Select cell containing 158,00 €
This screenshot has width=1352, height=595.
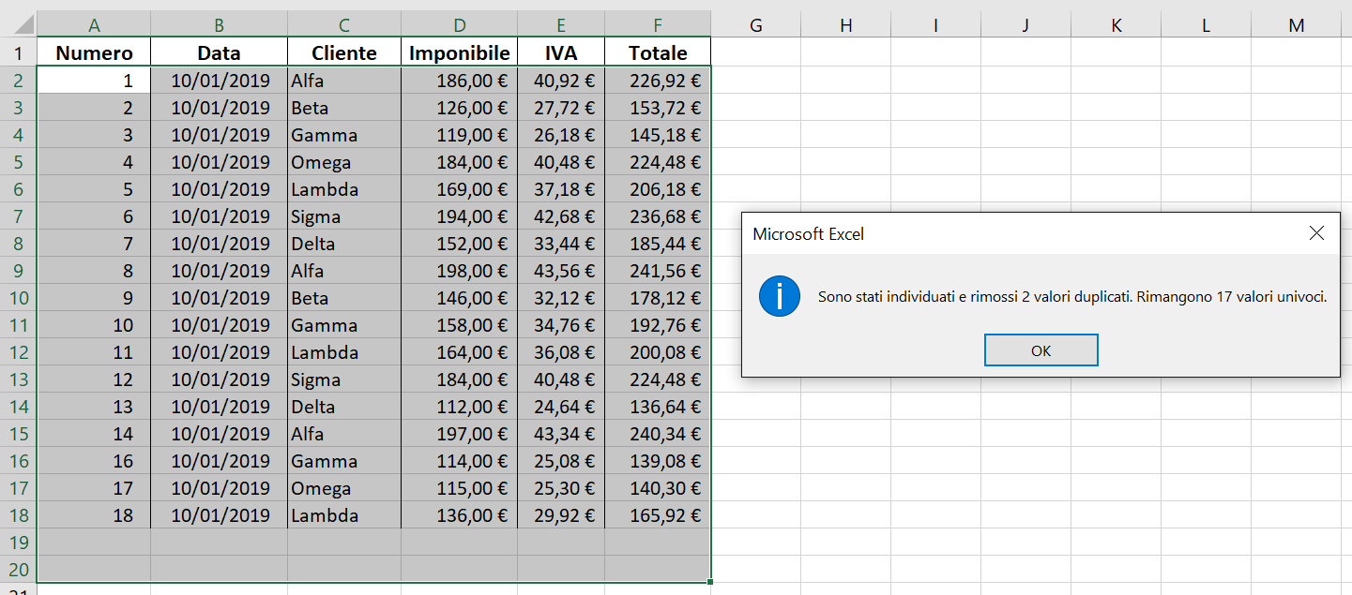(459, 325)
